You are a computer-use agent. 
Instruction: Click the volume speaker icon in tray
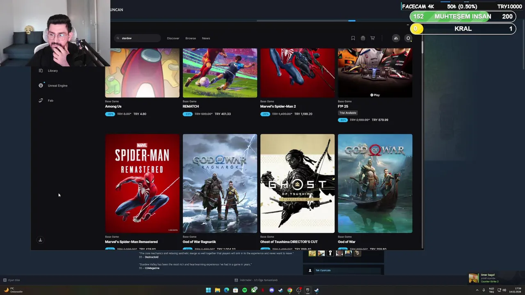(x=504, y=290)
